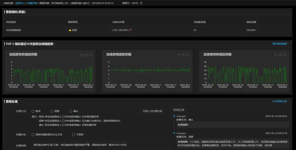Click zoom-reset icon on 加速度峰峰值趋势图 chart
The image size is (296, 150).
tap(280, 55)
